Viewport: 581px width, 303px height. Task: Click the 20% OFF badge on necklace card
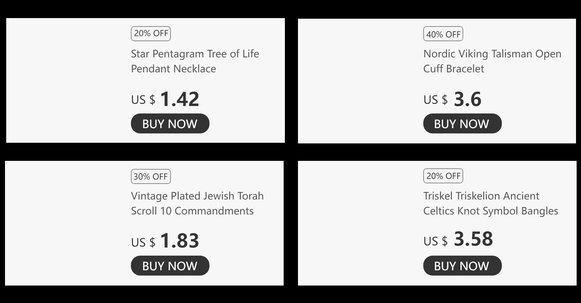coord(151,34)
